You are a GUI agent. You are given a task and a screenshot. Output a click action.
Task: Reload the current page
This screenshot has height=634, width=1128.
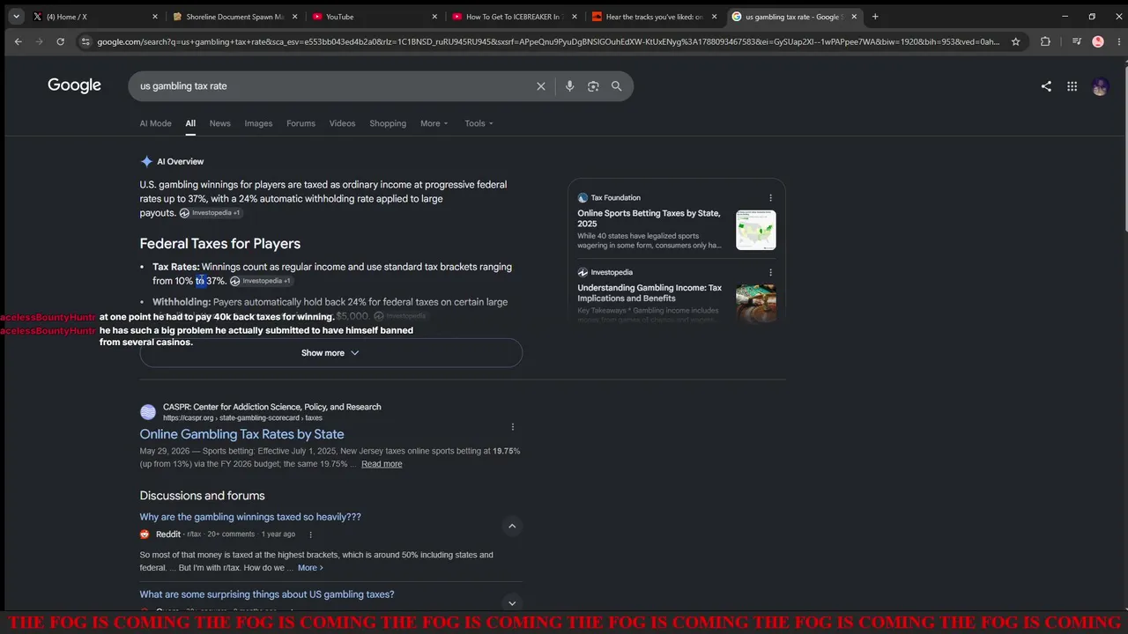pos(60,41)
